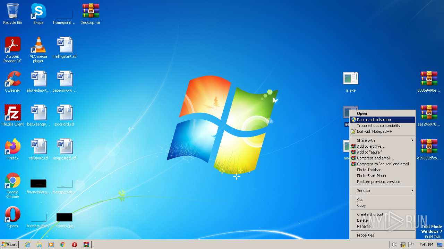Launch Opera from taskbar
Viewport: 444px width, 249px height.
click(x=74, y=245)
